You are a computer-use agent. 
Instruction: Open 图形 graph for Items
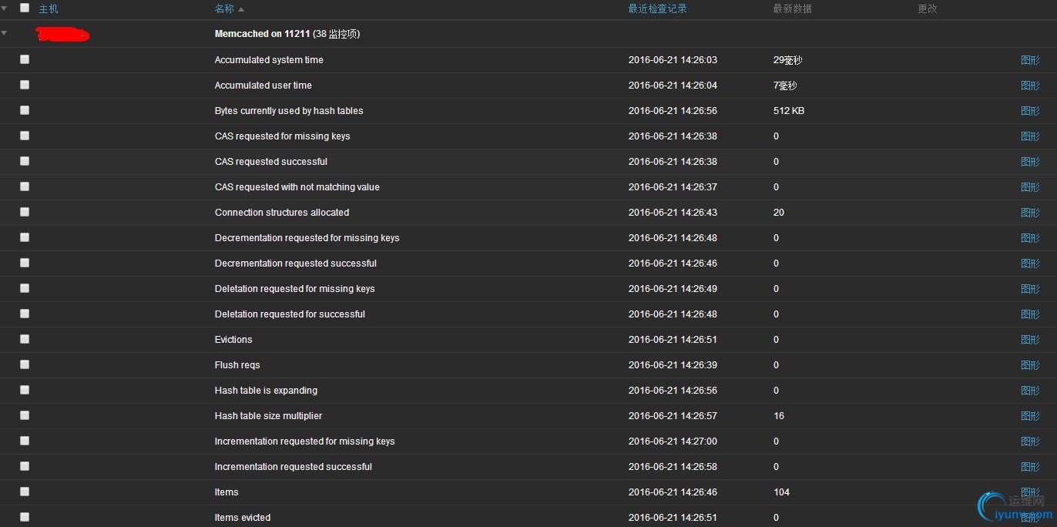1030,492
